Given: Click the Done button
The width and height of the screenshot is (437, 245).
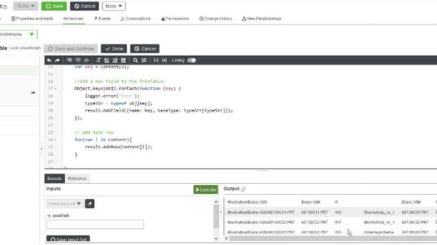Looking at the screenshot, I should [x=114, y=48].
